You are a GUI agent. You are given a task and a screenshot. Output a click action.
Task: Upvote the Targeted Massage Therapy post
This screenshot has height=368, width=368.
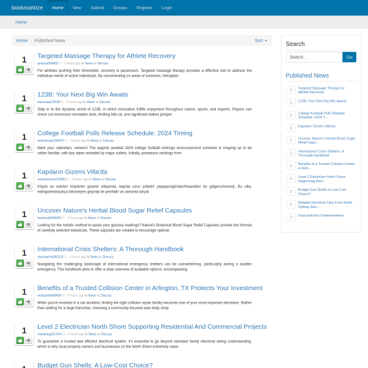point(20,69)
